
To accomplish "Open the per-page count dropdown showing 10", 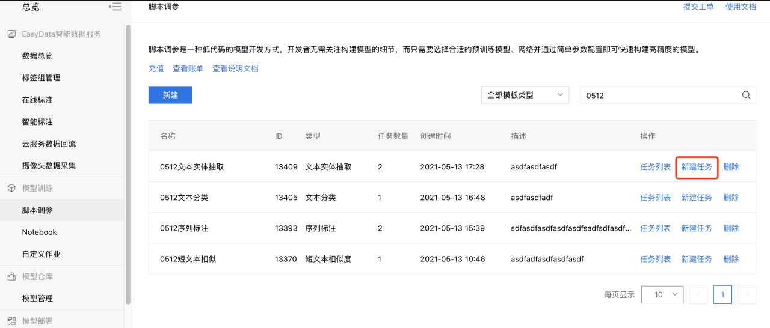I will [x=662, y=294].
